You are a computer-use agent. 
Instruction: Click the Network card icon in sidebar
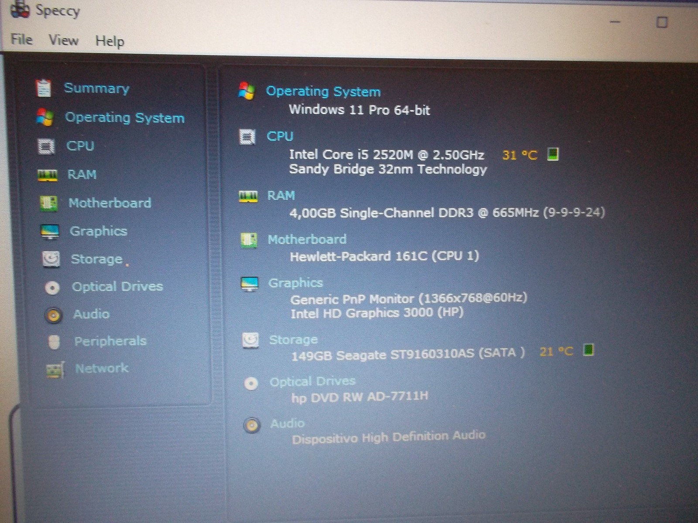55,370
